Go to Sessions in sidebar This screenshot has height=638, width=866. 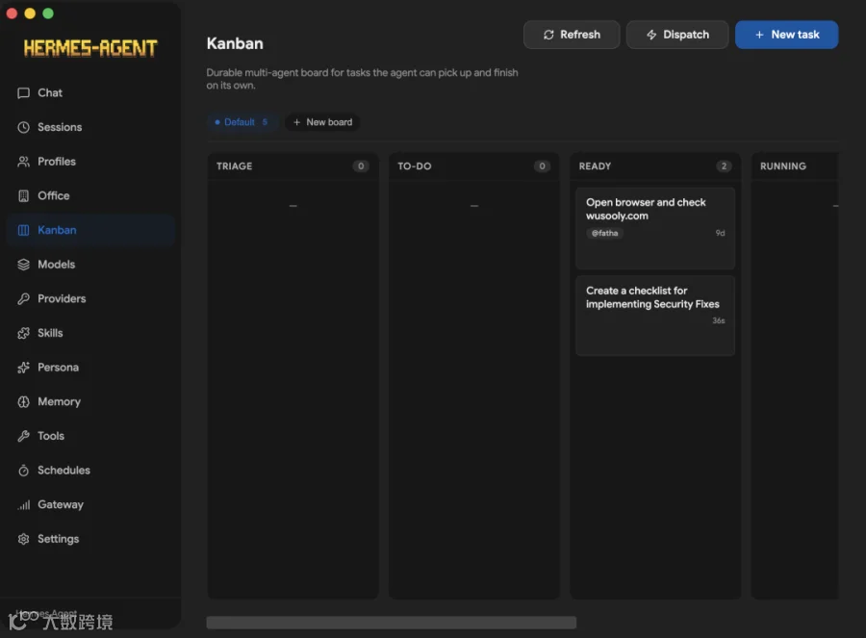(x=90, y=127)
